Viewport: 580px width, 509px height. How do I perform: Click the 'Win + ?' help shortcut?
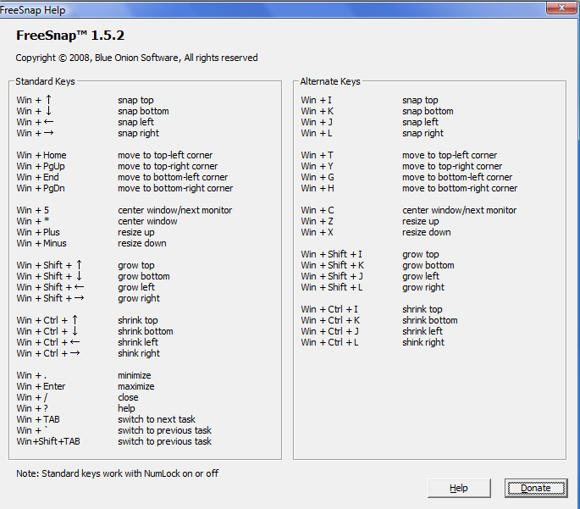(32, 408)
